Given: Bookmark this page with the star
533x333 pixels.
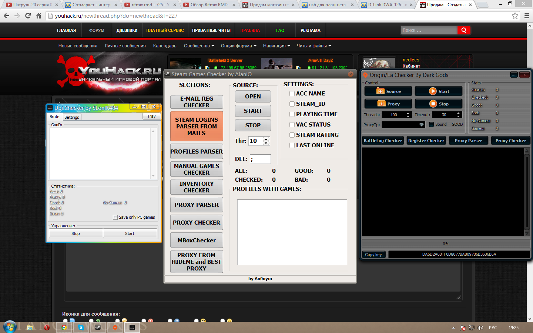Looking at the screenshot, I should [515, 16].
